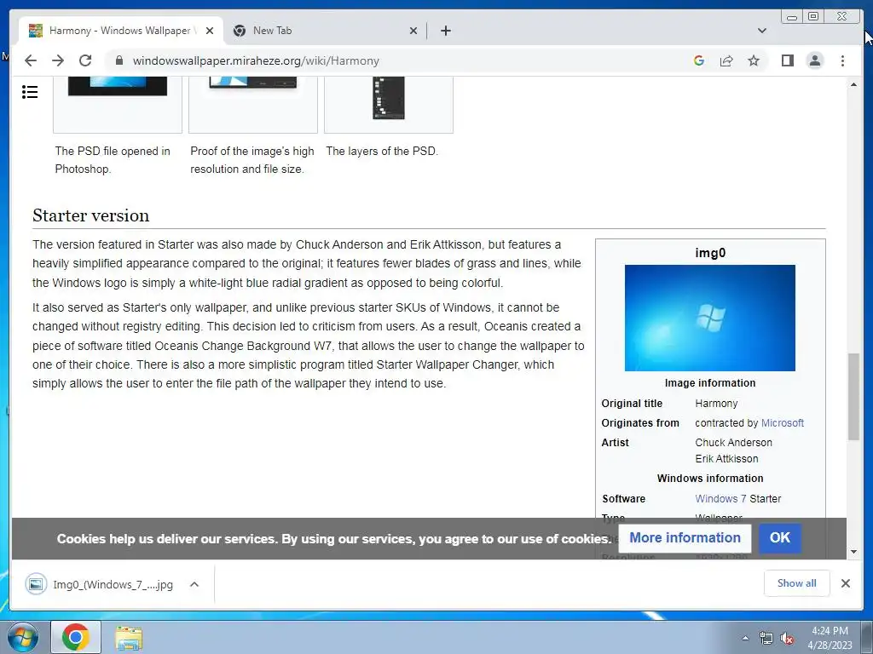Open the tab search dropdown chevron
Screen dimensions: 873x654
(761, 31)
